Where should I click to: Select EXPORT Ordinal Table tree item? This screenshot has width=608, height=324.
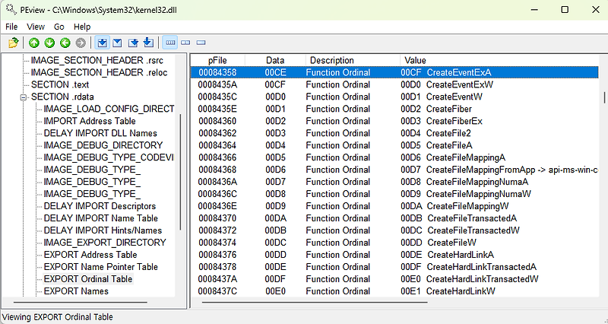point(88,279)
